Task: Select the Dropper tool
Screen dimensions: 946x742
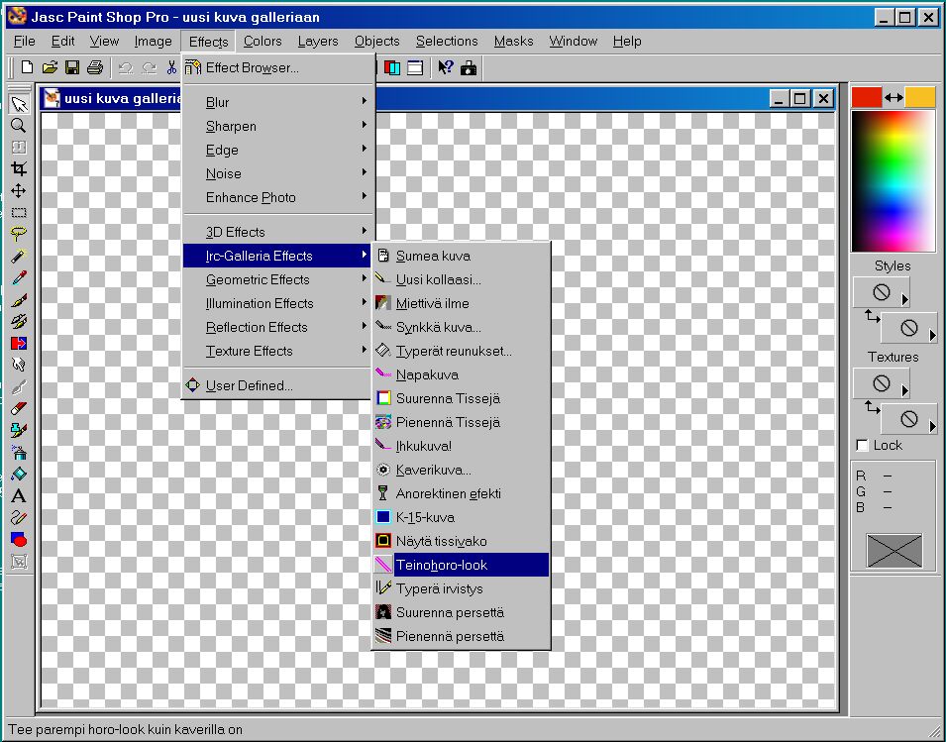Action: (19, 277)
